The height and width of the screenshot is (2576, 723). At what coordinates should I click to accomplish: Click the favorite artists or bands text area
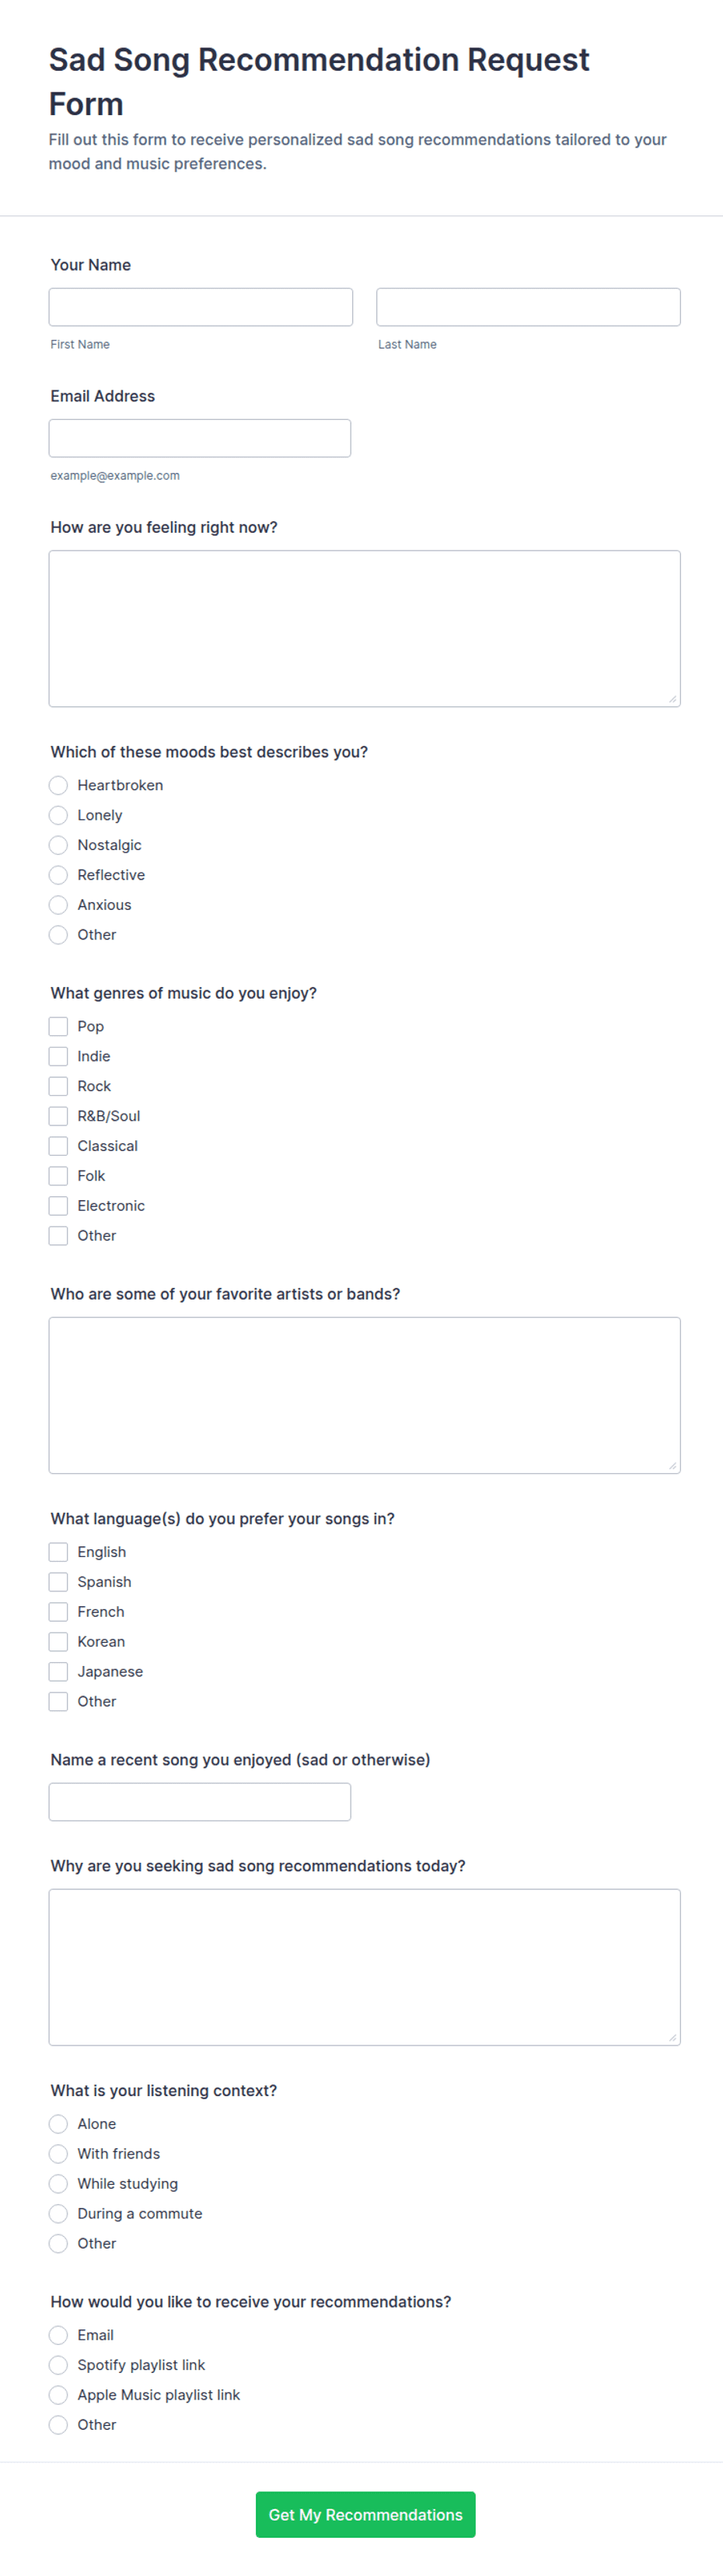tap(364, 1395)
